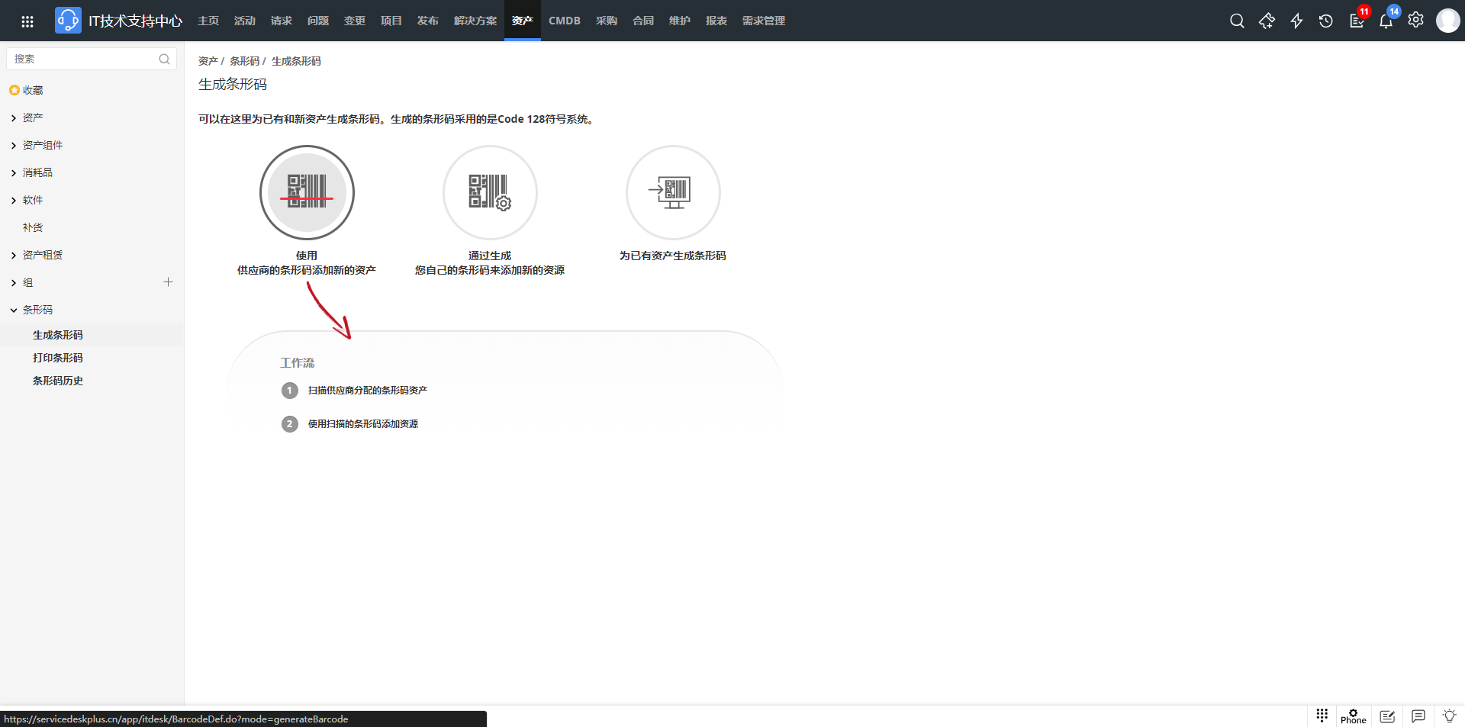Open the 活动 tab
Screen dimensions: 1465x727
[245, 21]
